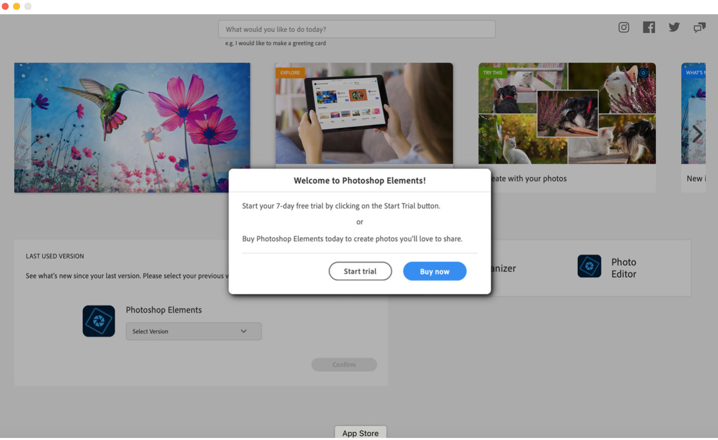Click the search field What would you like to do
Image resolution: width=718 pixels, height=440 pixels.
357,29
